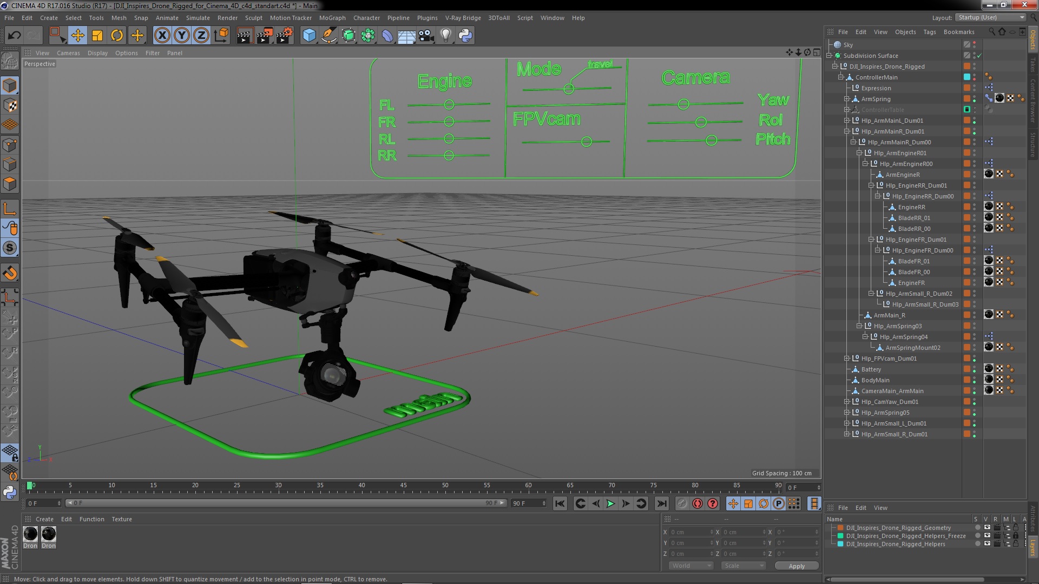
Task: Toggle Parameter keyframe P icon
Action: [779, 503]
